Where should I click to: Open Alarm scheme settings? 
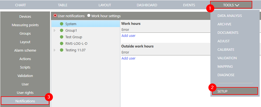[x=25, y=50]
